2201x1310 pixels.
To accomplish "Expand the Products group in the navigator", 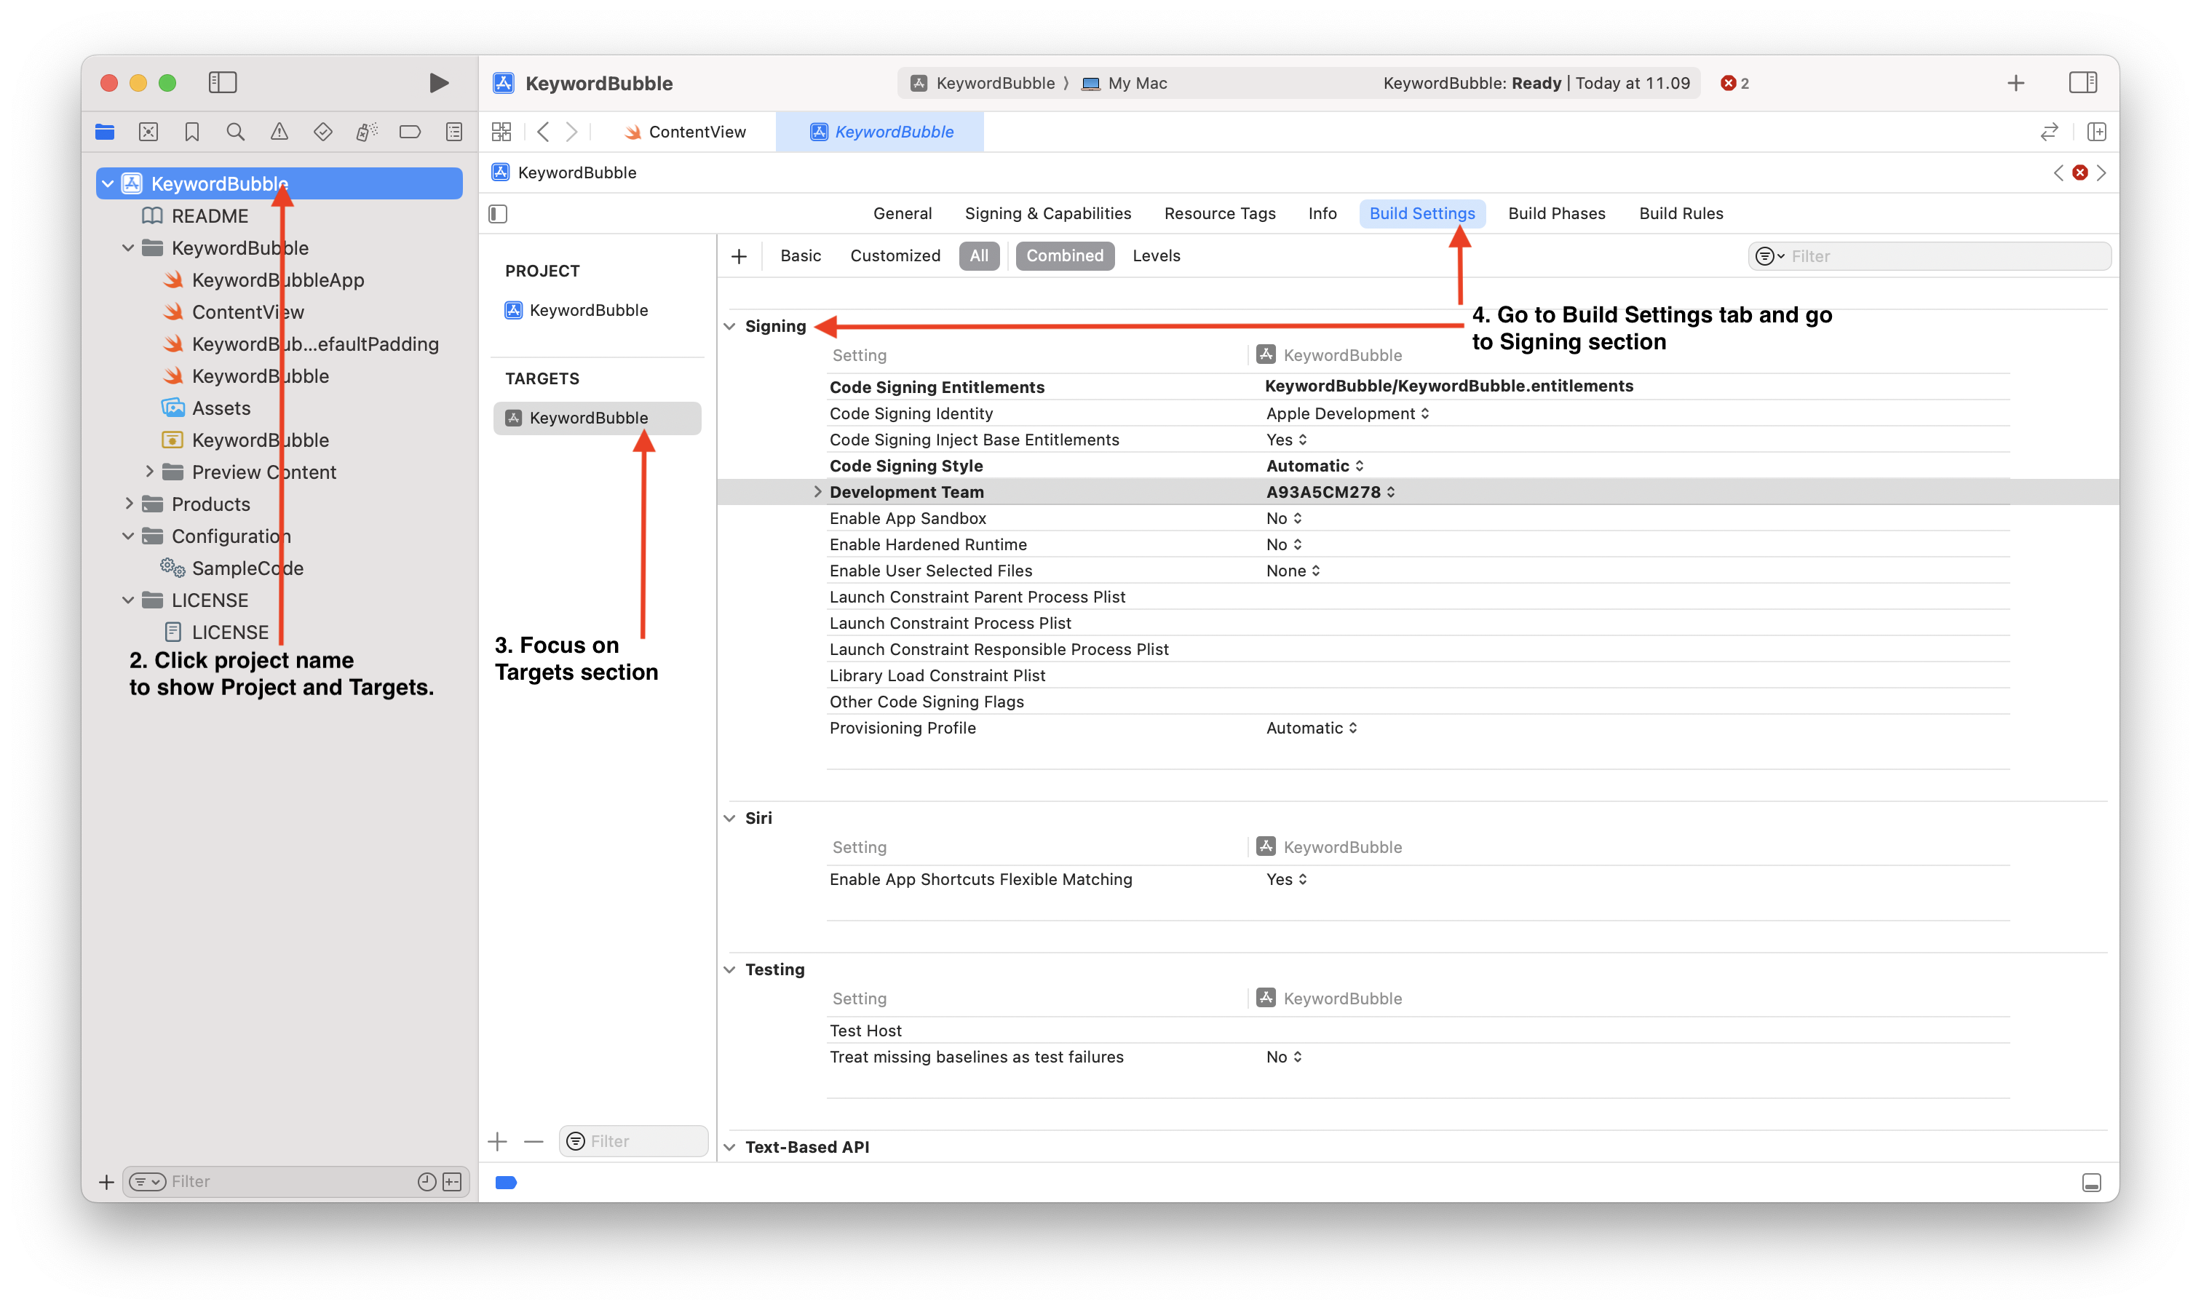I will click(130, 503).
